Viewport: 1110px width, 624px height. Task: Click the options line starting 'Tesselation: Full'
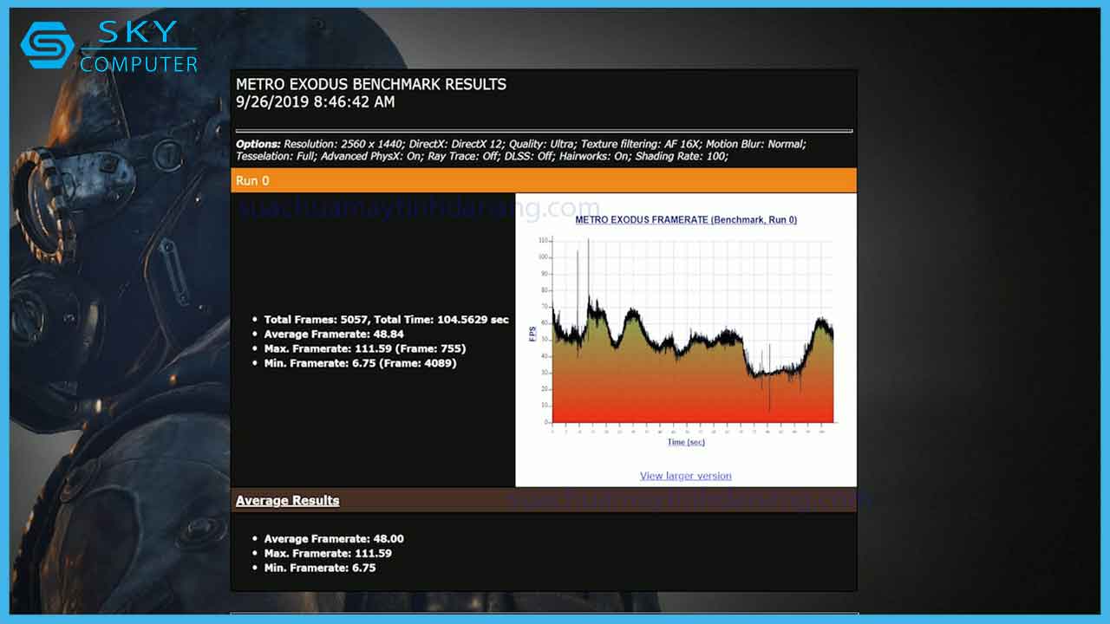point(482,156)
